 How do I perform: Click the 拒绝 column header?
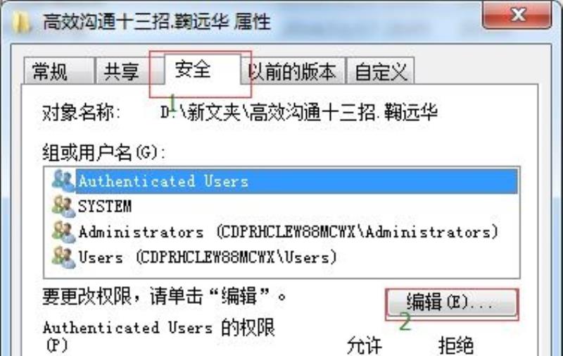455,346
